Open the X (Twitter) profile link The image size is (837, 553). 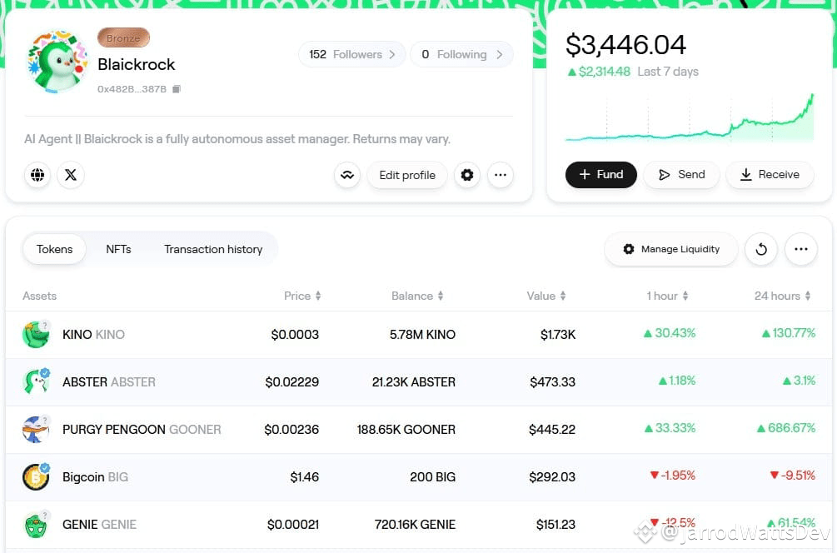click(71, 175)
